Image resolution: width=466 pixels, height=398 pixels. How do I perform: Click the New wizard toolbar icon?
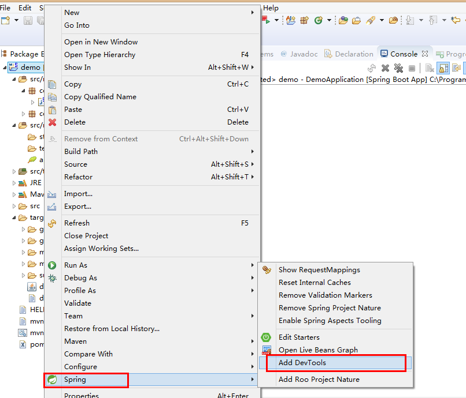click(5, 20)
